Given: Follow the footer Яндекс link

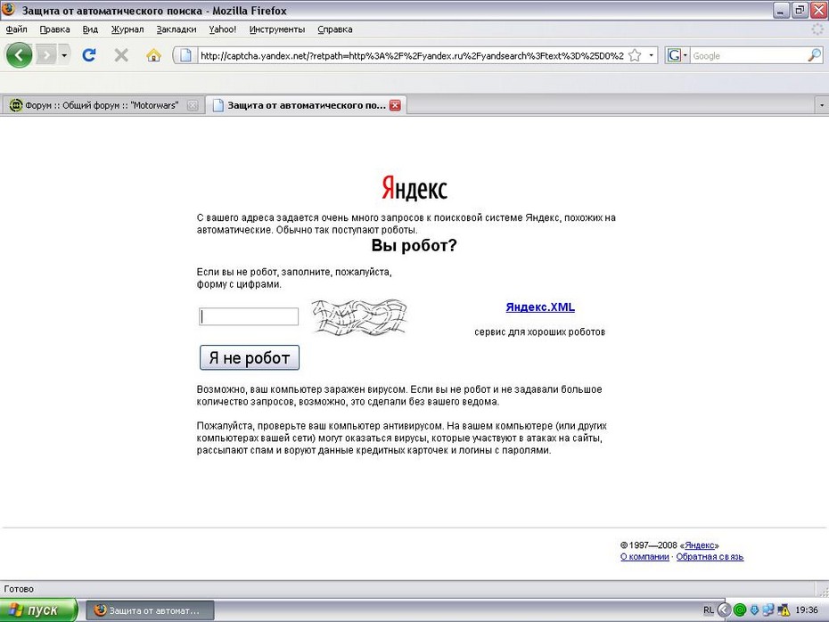Looking at the screenshot, I should point(699,545).
